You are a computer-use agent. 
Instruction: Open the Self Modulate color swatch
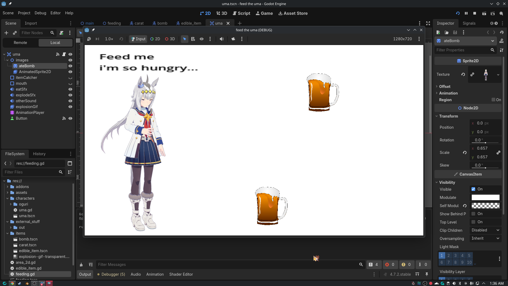click(x=486, y=206)
